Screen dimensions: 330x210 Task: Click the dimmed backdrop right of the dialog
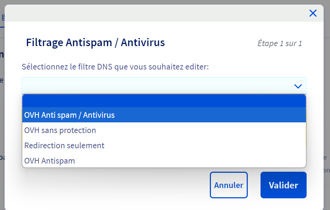pyautogui.click(x=327, y=106)
